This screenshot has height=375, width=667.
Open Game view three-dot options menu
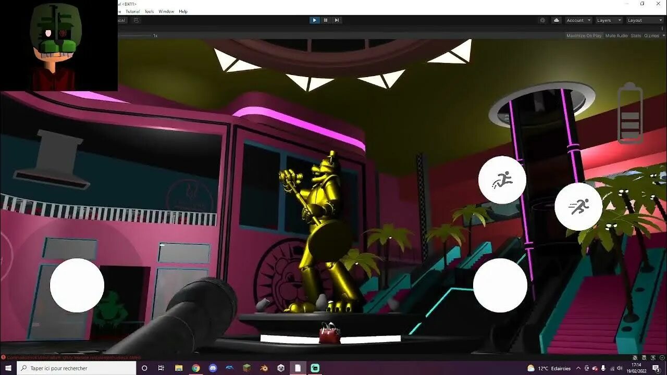pyautogui.click(x=663, y=29)
